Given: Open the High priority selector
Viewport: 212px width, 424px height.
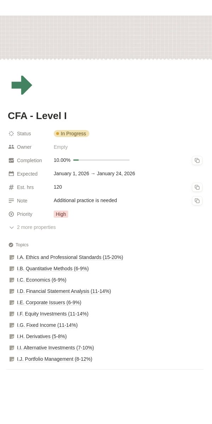Looking at the screenshot, I should click(x=61, y=214).
